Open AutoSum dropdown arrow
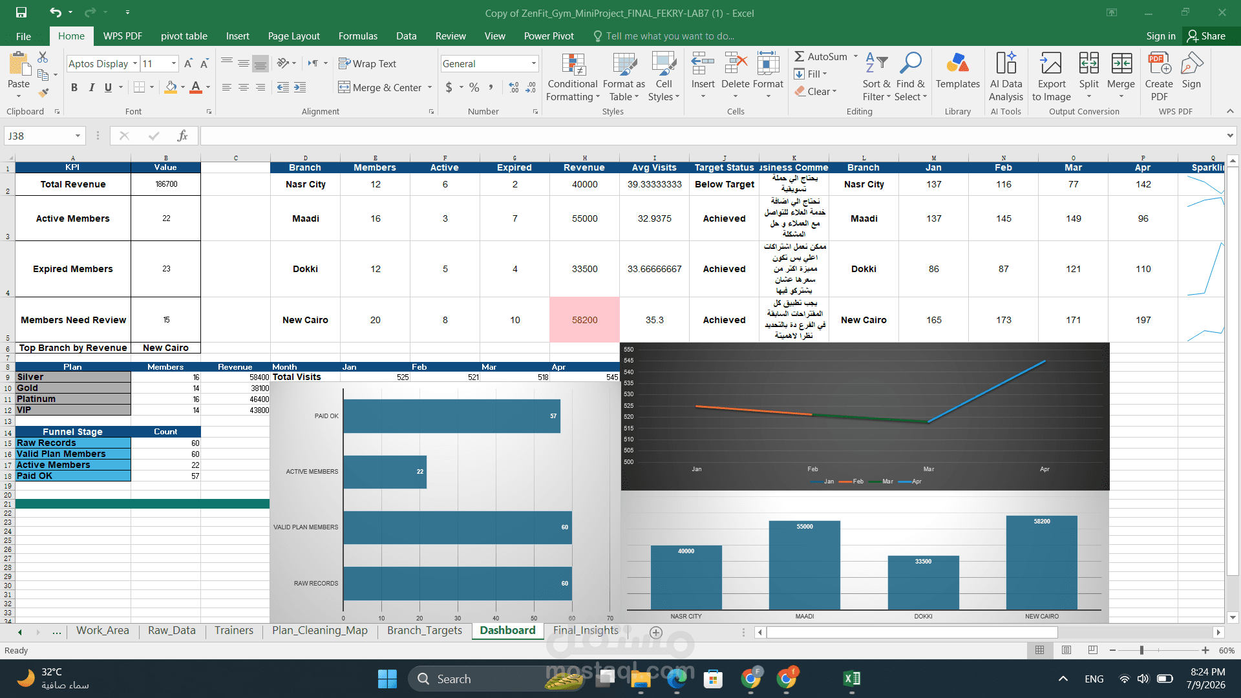 point(856,57)
